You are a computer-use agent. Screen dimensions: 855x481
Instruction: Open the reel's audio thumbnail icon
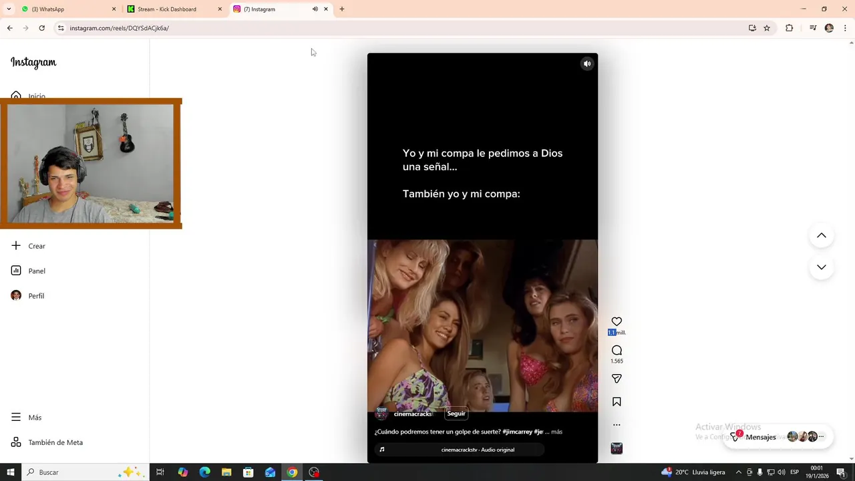click(617, 448)
